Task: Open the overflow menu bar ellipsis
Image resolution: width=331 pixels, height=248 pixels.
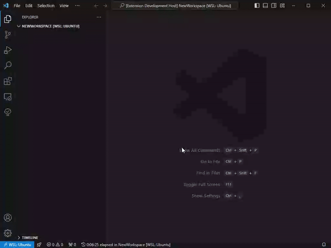Action: [x=77, y=6]
